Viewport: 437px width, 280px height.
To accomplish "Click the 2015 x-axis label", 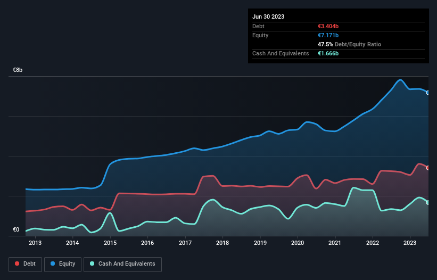I will [x=110, y=243].
